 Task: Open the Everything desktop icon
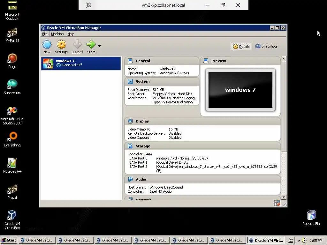[12, 139]
